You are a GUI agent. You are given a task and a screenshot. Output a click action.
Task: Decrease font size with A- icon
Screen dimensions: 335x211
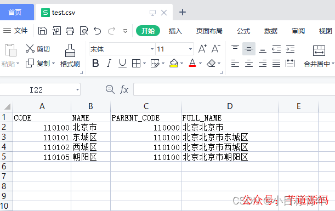pyautogui.click(x=216, y=49)
